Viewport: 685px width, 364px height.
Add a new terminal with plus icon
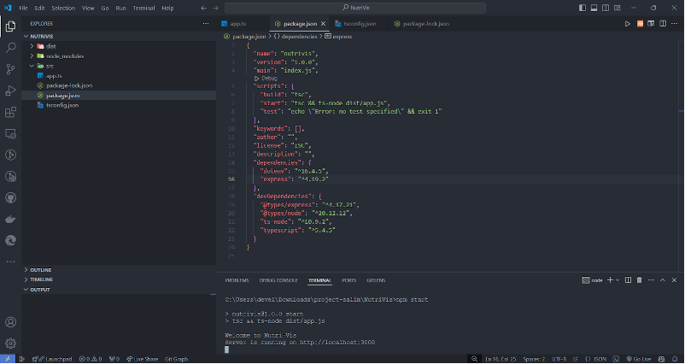611,280
